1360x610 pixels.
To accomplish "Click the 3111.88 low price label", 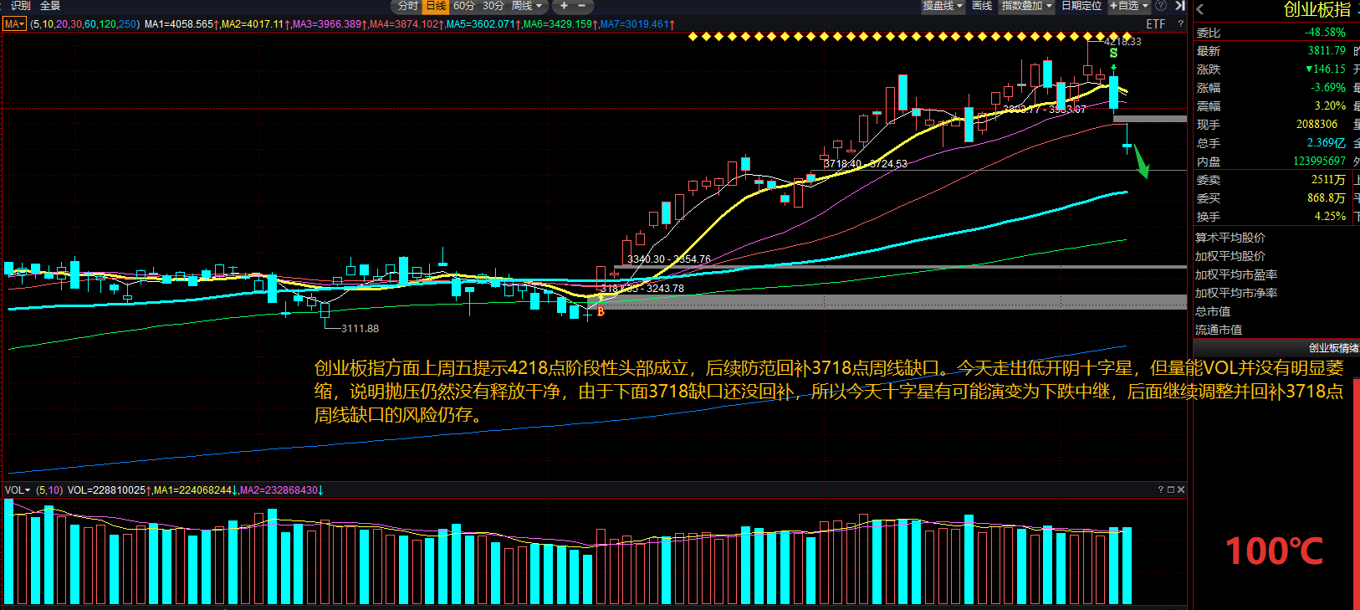I will 360,329.
